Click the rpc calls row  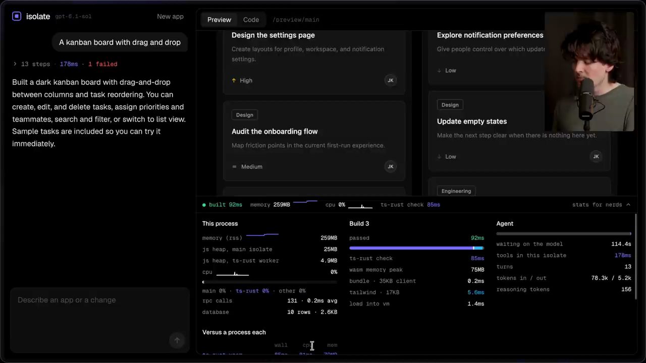click(x=270, y=301)
